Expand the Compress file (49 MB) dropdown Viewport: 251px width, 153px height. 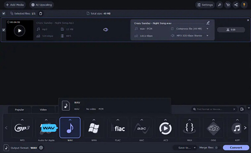coord(207,29)
